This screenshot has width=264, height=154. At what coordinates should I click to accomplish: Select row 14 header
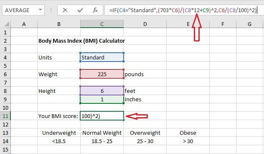pos(5,141)
